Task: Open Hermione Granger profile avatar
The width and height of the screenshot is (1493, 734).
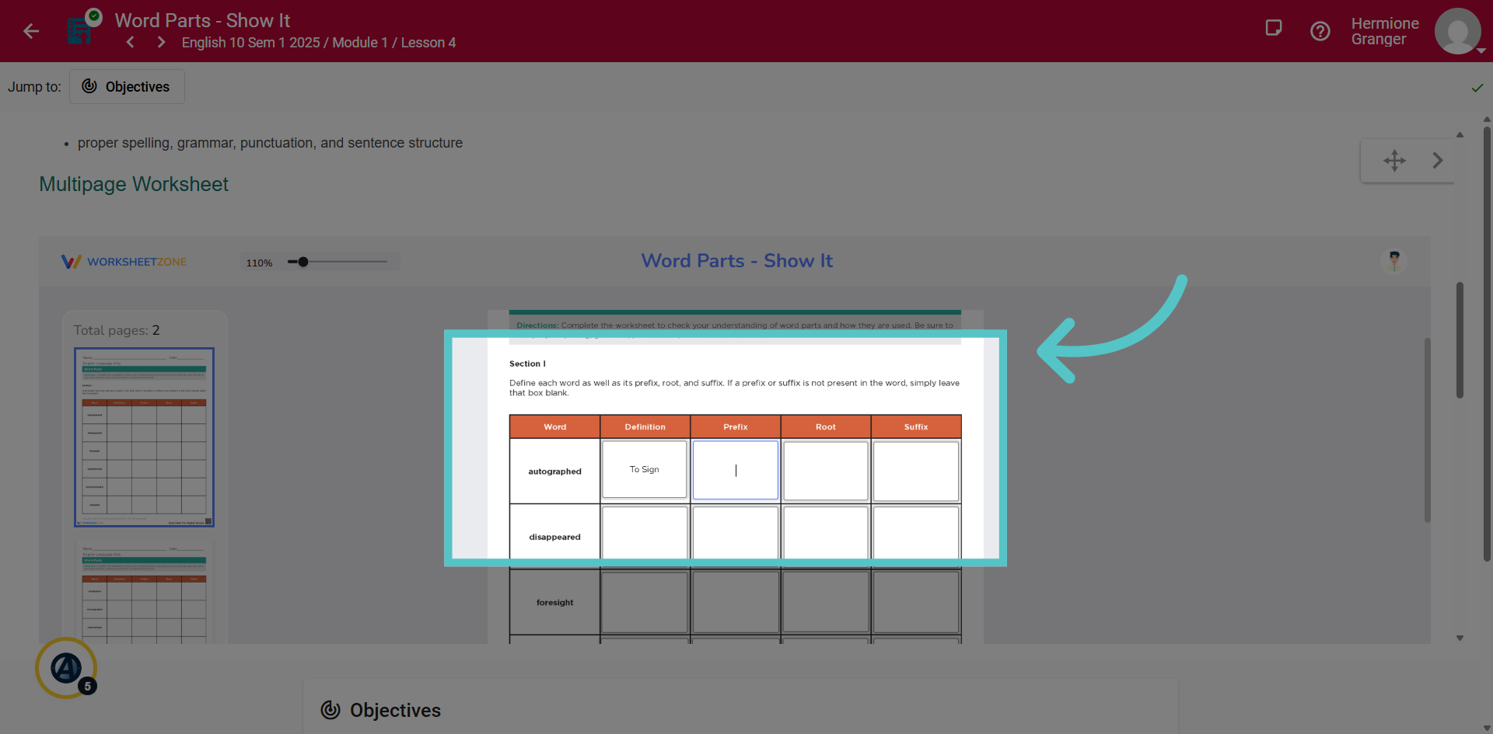Action: [x=1457, y=31]
